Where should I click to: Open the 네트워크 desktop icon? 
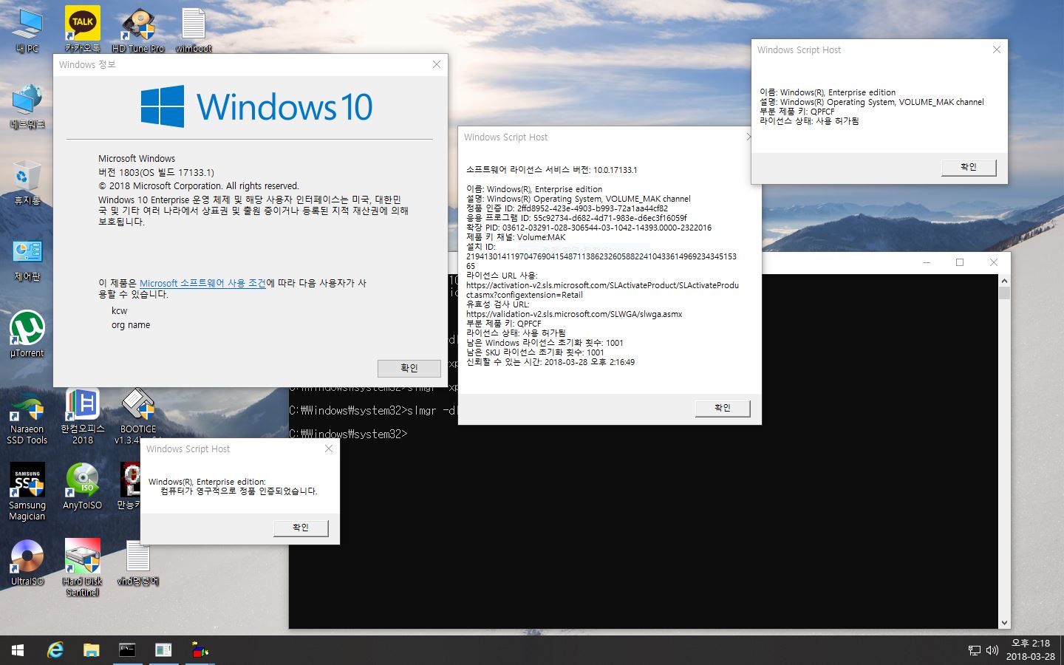tap(27, 106)
